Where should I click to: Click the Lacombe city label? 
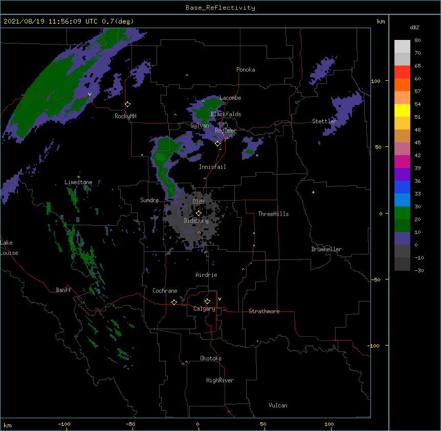point(230,98)
